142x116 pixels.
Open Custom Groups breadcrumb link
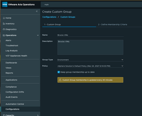(x=68, y=17)
